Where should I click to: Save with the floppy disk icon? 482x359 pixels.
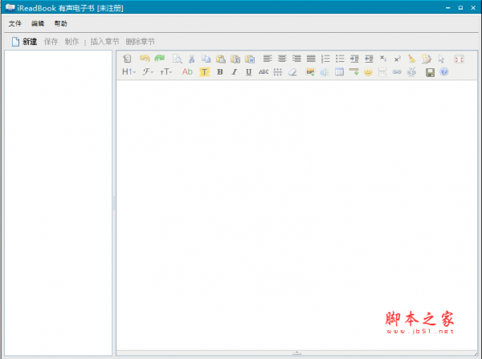pyautogui.click(x=430, y=72)
